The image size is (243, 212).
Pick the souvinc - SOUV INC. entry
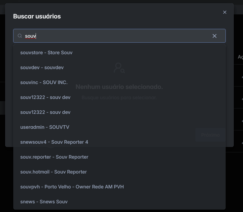tap(44, 82)
